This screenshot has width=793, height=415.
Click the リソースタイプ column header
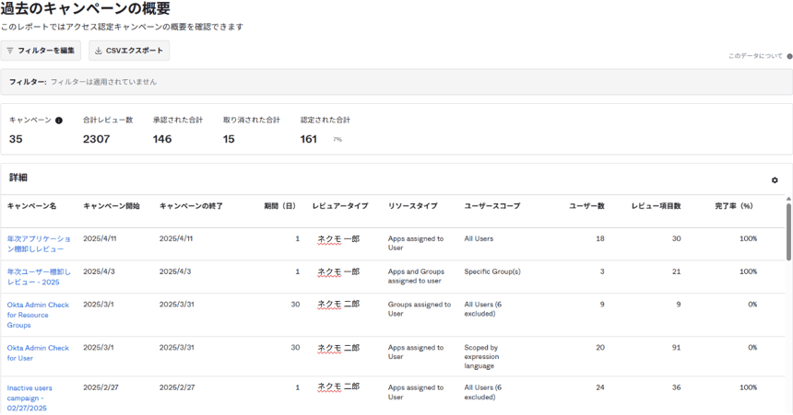pyautogui.click(x=413, y=206)
